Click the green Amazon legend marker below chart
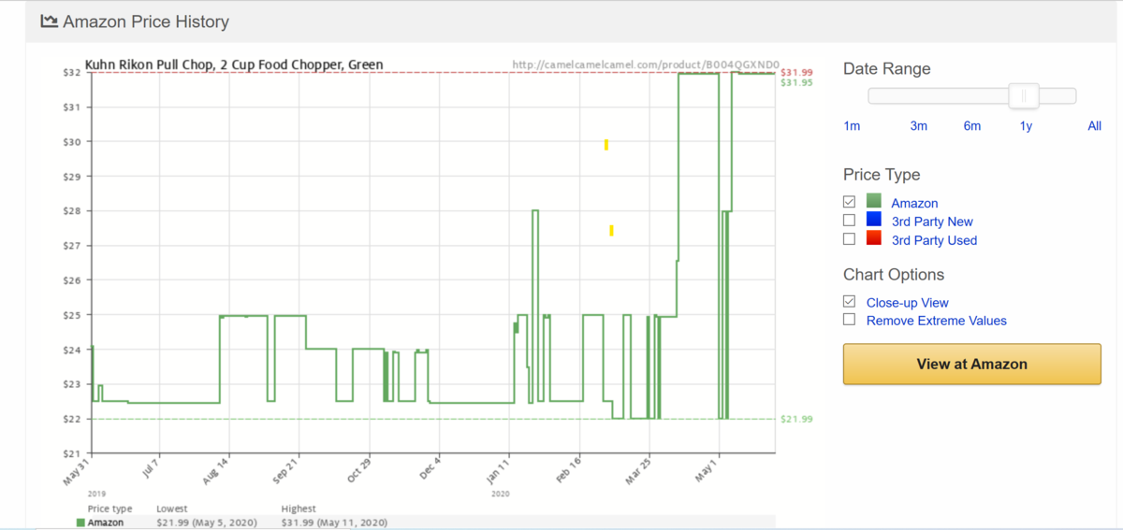1123x530 pixels. (80, 523)
